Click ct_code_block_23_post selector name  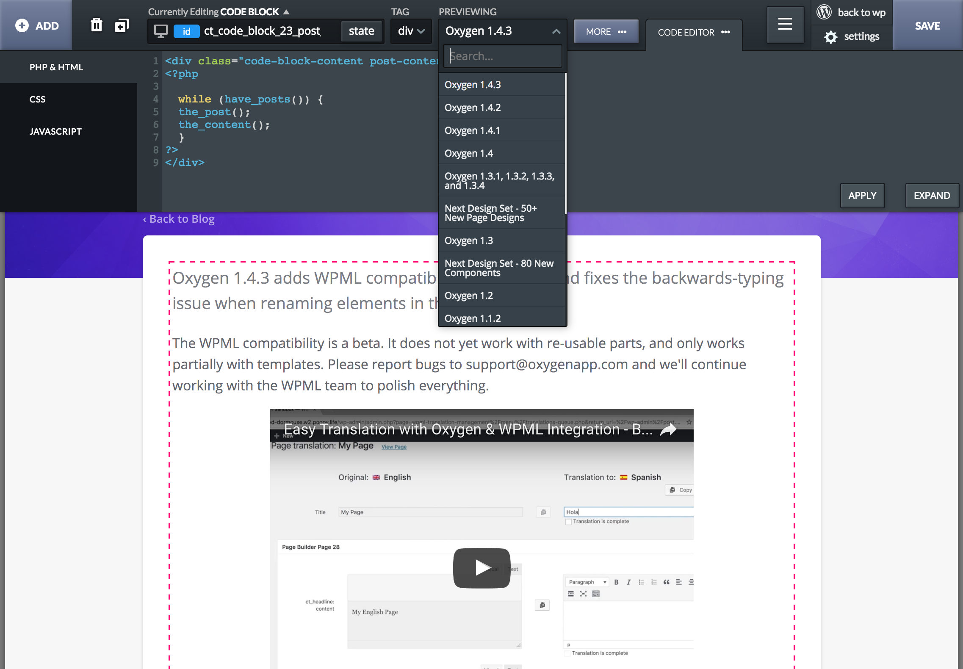click(x=262, y=31)
